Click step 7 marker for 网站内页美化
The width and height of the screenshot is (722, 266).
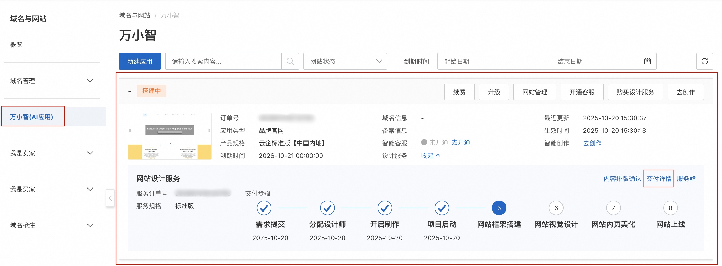(x=613, y=208)
